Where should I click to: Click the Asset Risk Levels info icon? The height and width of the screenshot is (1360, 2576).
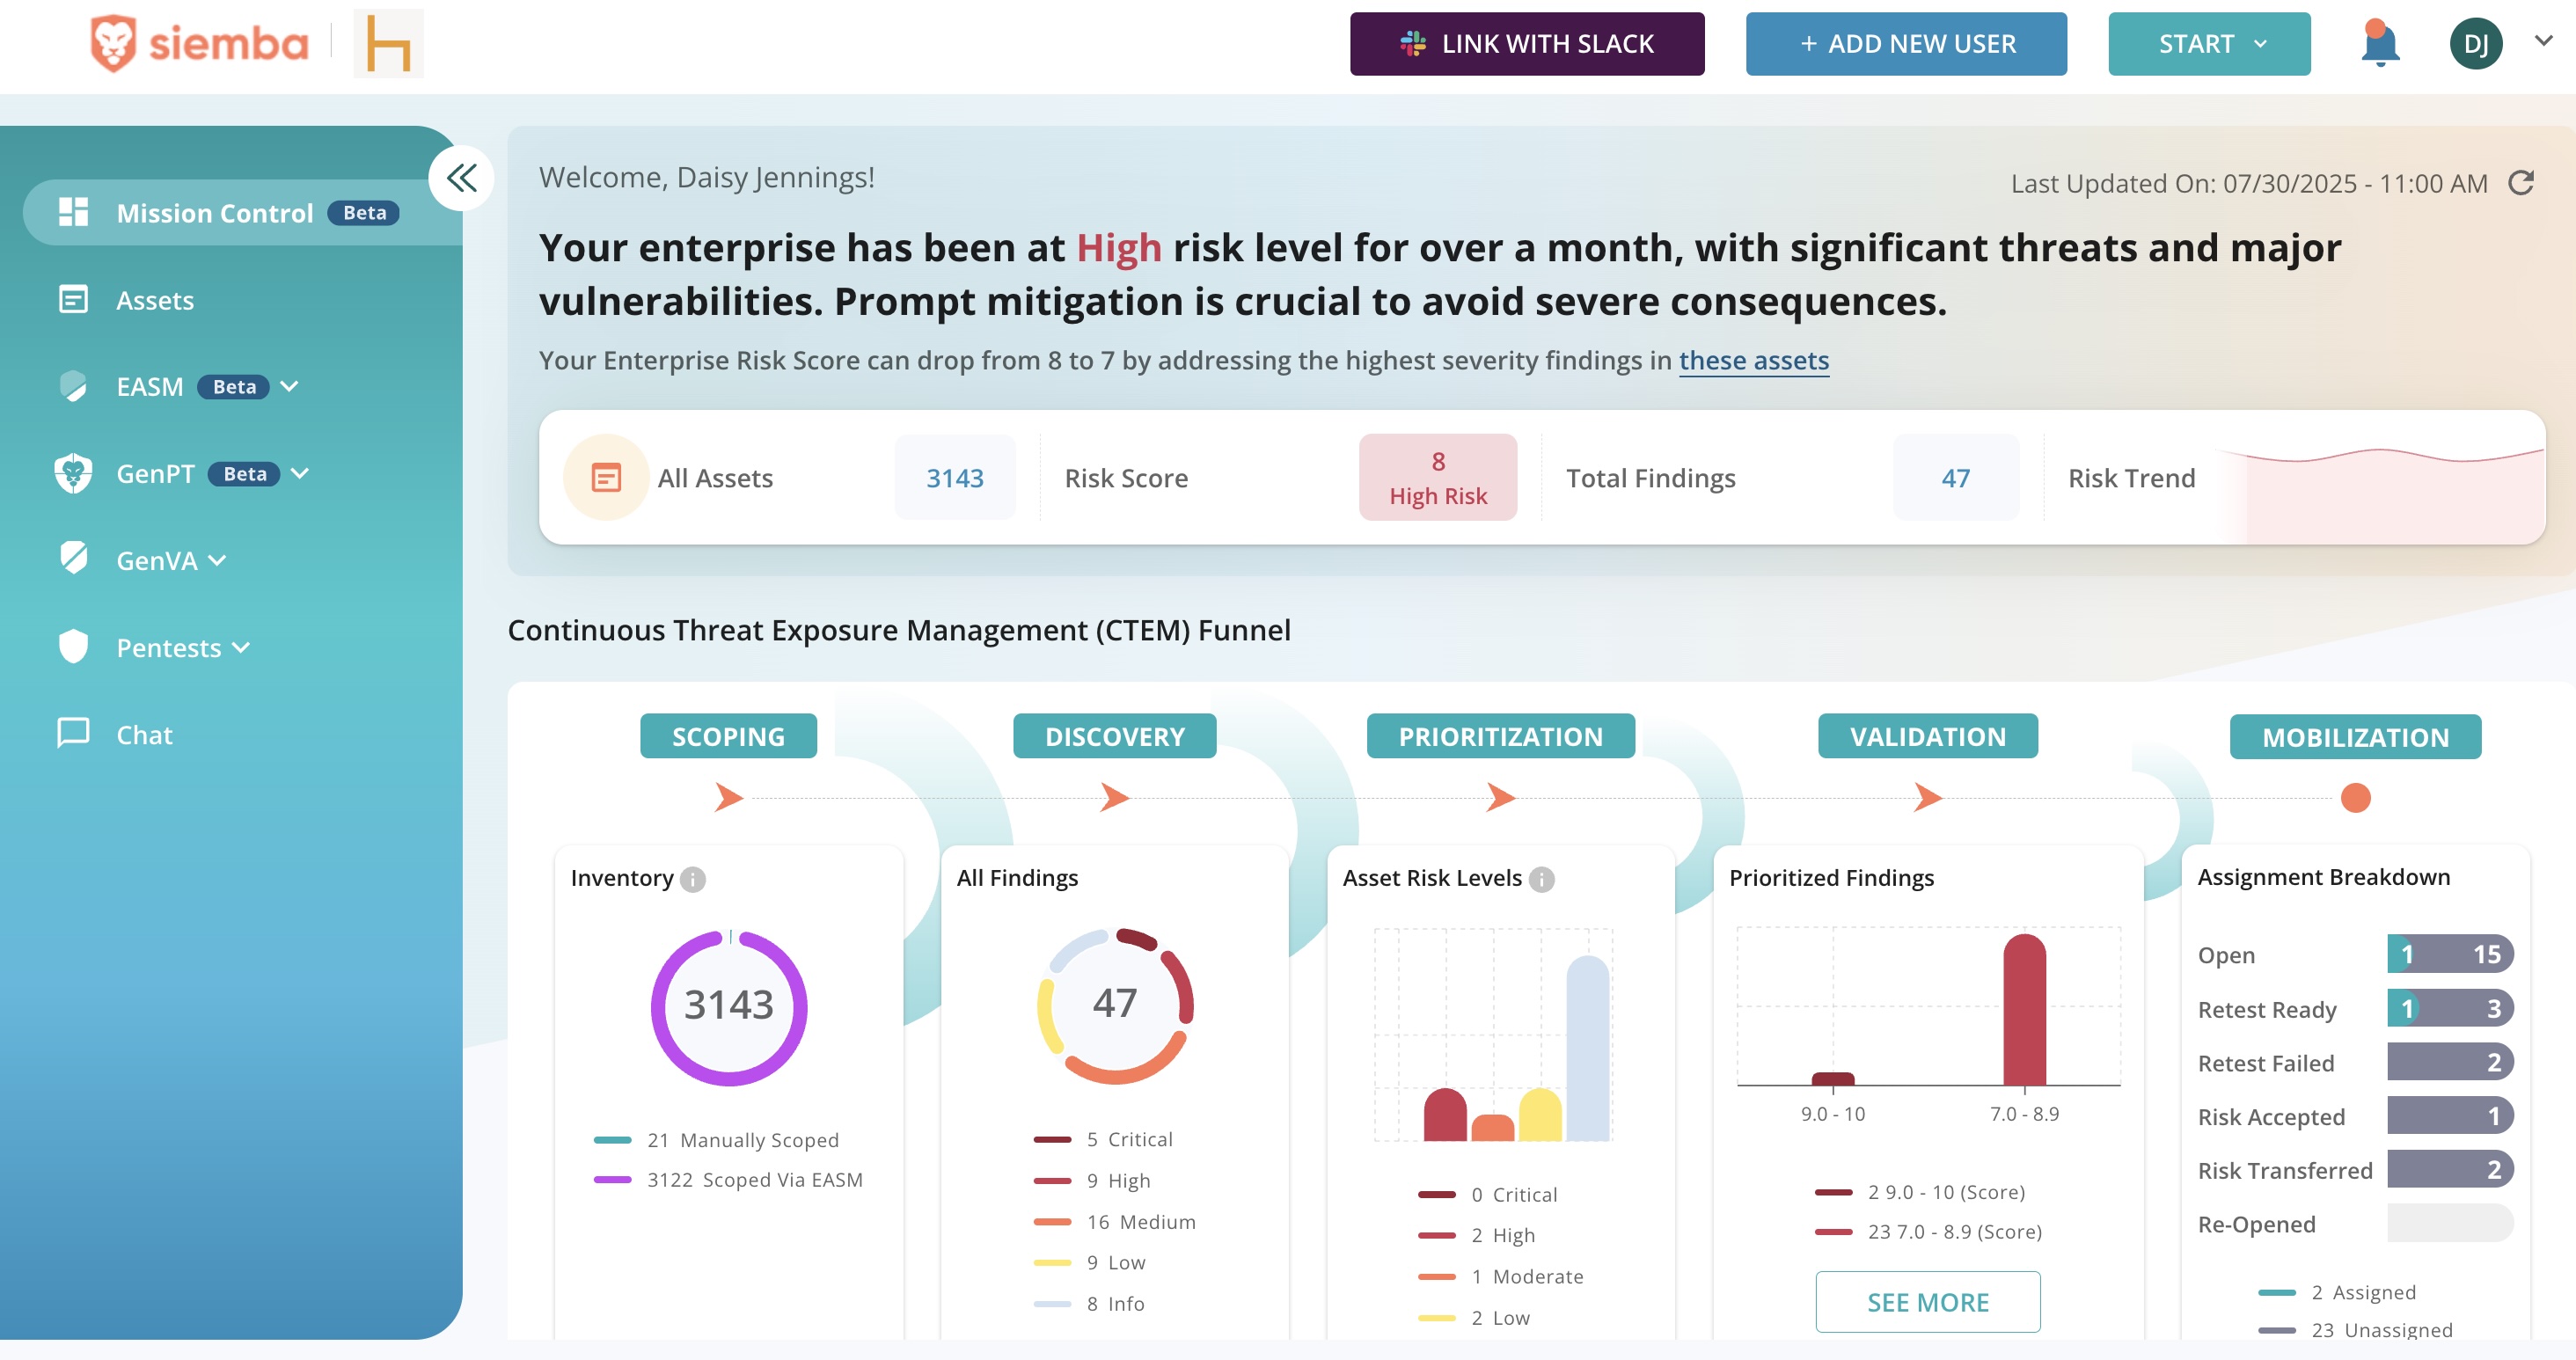pos(1542,879)
